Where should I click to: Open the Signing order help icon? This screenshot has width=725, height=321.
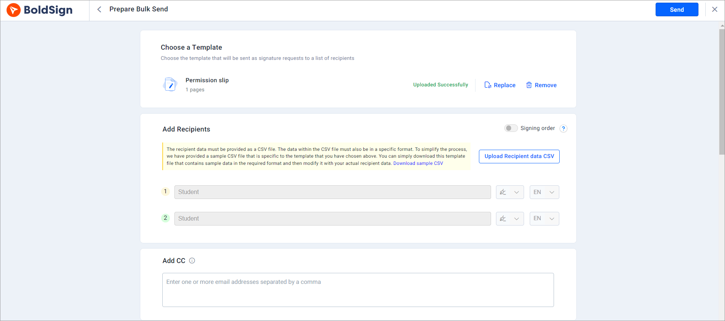[x=563, y=128]
